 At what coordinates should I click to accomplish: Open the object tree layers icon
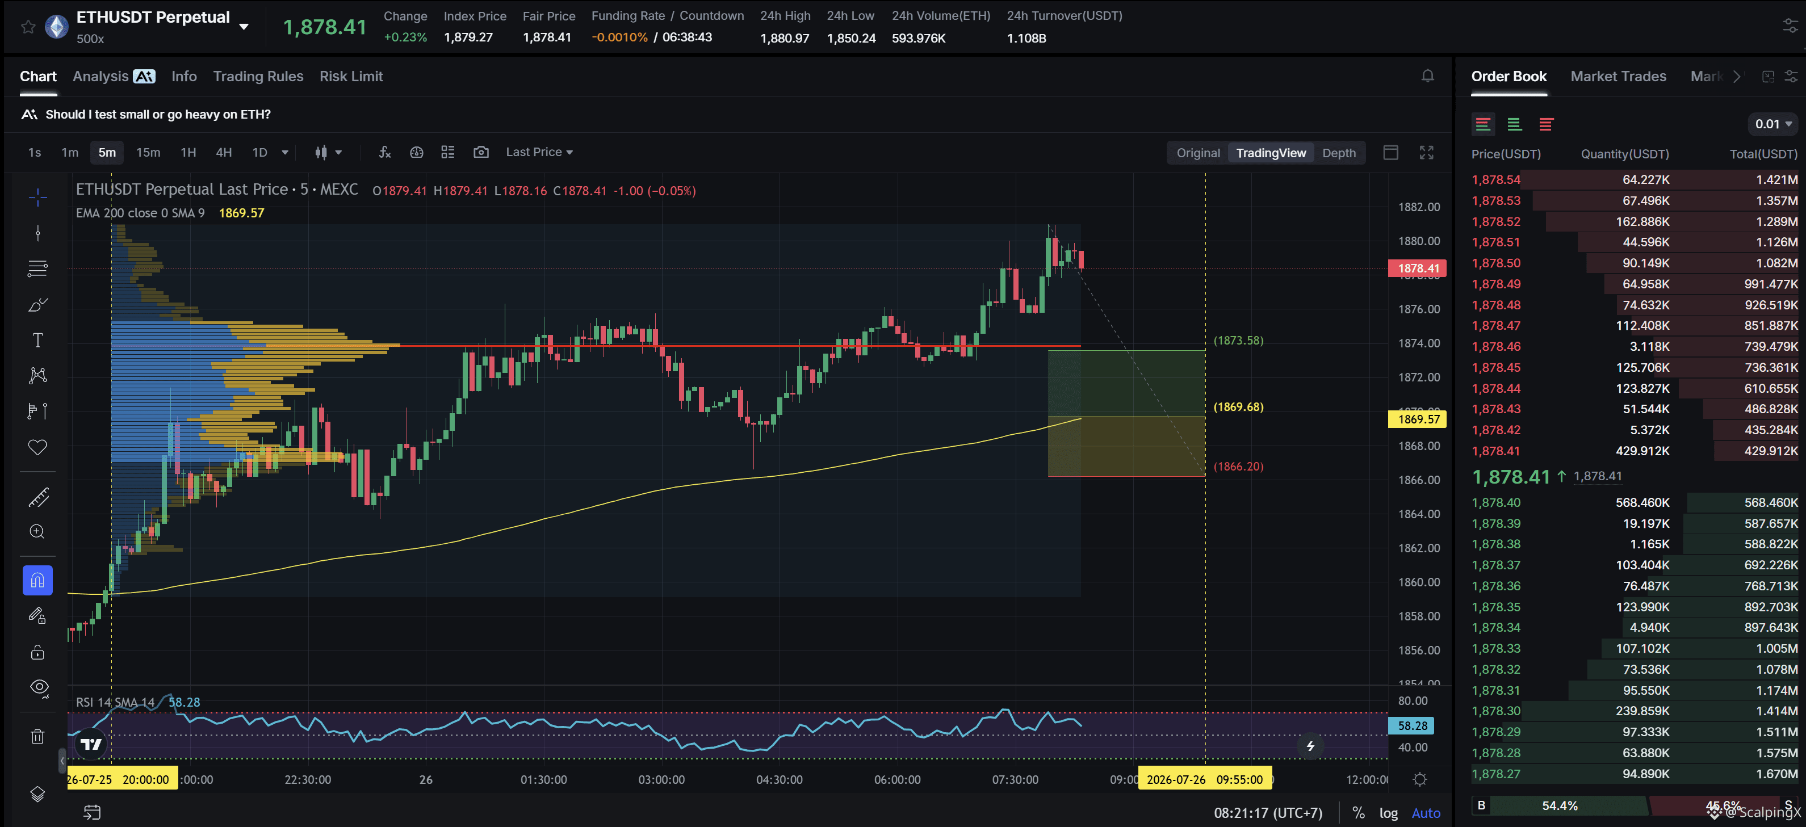38,794
